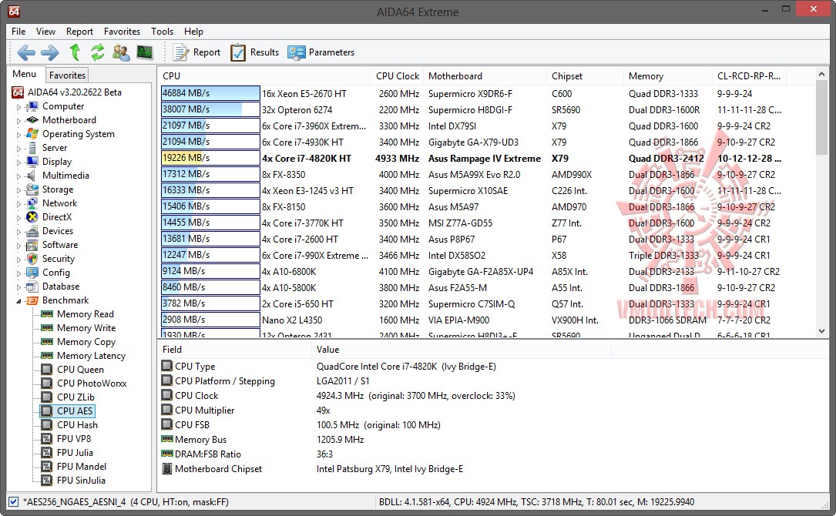The height and width of the screenshot is (516, 836).
Task: Expand the Multimedia tree node
Action: [x=18, y=176]
